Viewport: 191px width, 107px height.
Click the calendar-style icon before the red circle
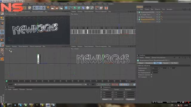point(101,8)
